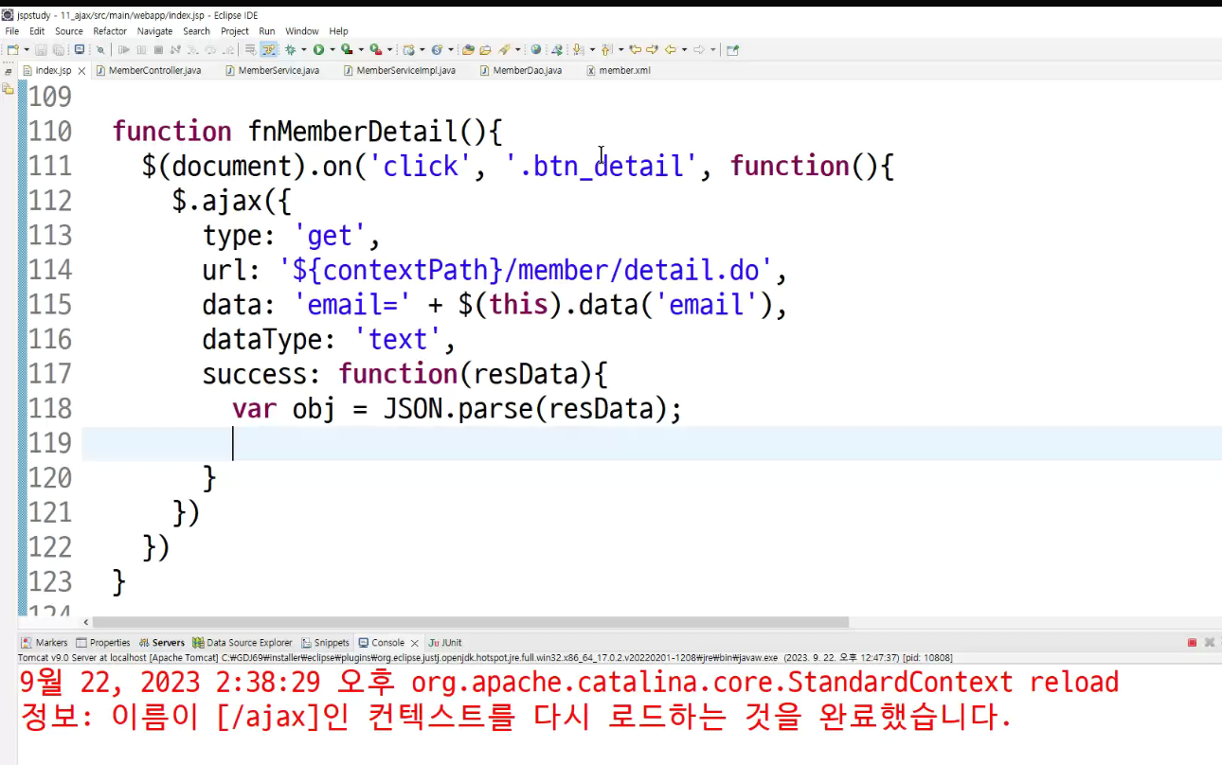Click the Terminate debug icon
This screenshot has width=1222, height=765.
158,49
